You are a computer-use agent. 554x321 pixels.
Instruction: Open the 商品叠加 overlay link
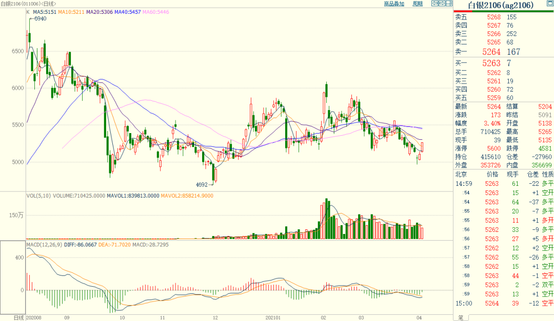click(x=394, y=4)
